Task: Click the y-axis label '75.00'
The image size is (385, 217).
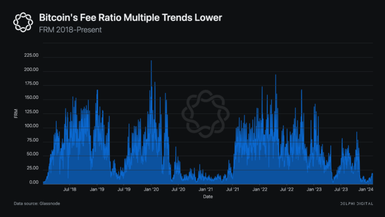Action: (32, 140)
